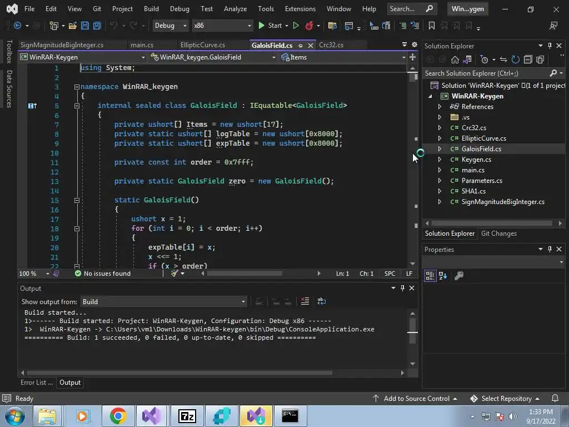Switch between solutions and folder views
The height and width of the screenshot is (427, 569).
coord(467,59)
